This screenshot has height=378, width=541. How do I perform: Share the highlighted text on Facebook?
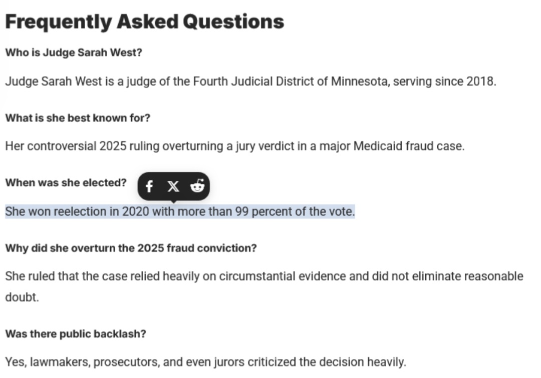point(149,187)
